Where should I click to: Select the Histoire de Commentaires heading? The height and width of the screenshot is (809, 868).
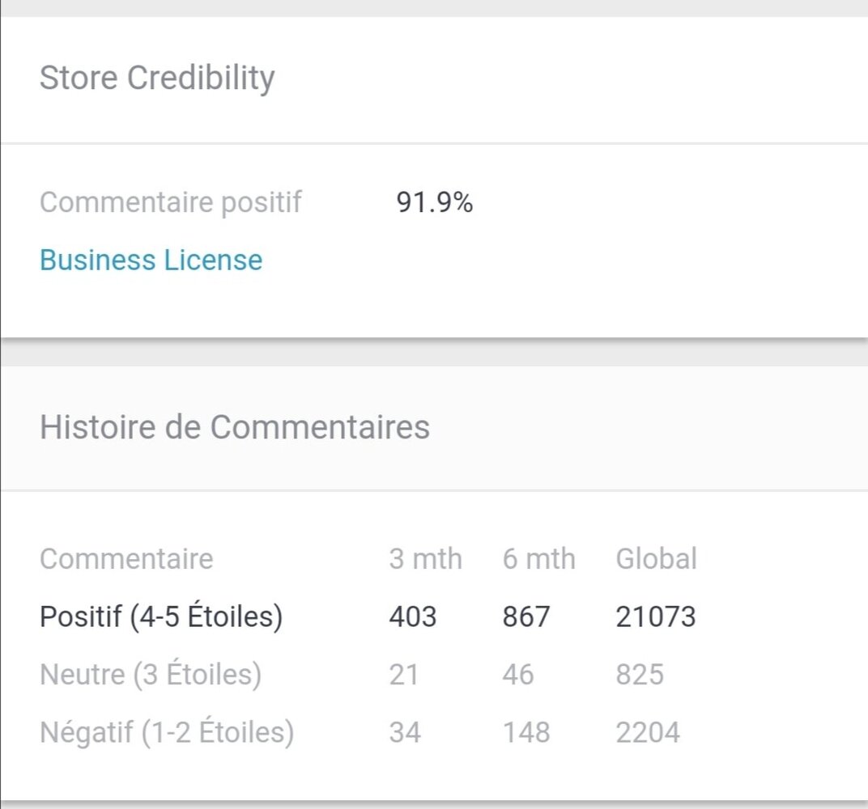[x=235, y=427]
